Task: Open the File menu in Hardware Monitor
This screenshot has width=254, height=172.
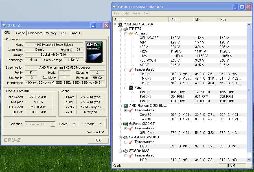Action: [117, 13]
